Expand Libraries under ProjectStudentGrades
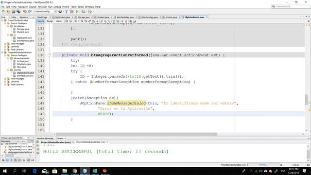 click(x=5, y=47)
